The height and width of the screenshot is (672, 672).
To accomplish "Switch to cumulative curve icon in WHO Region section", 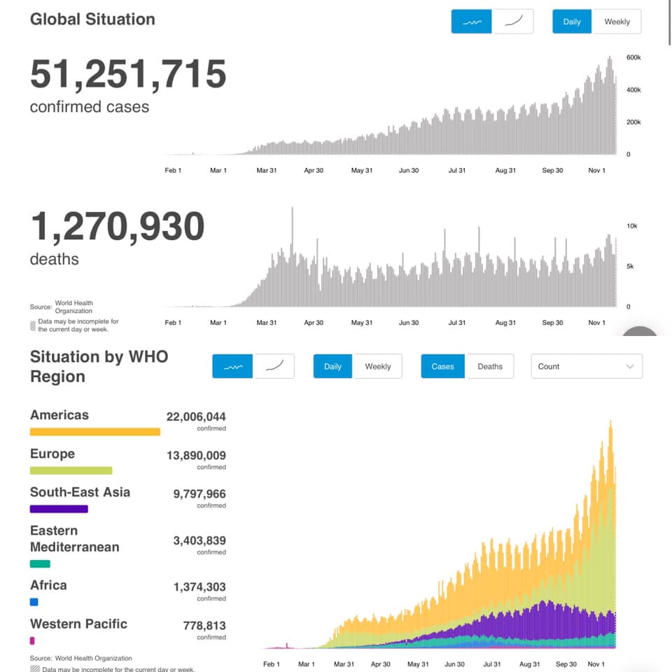I will tap(274, 366).
